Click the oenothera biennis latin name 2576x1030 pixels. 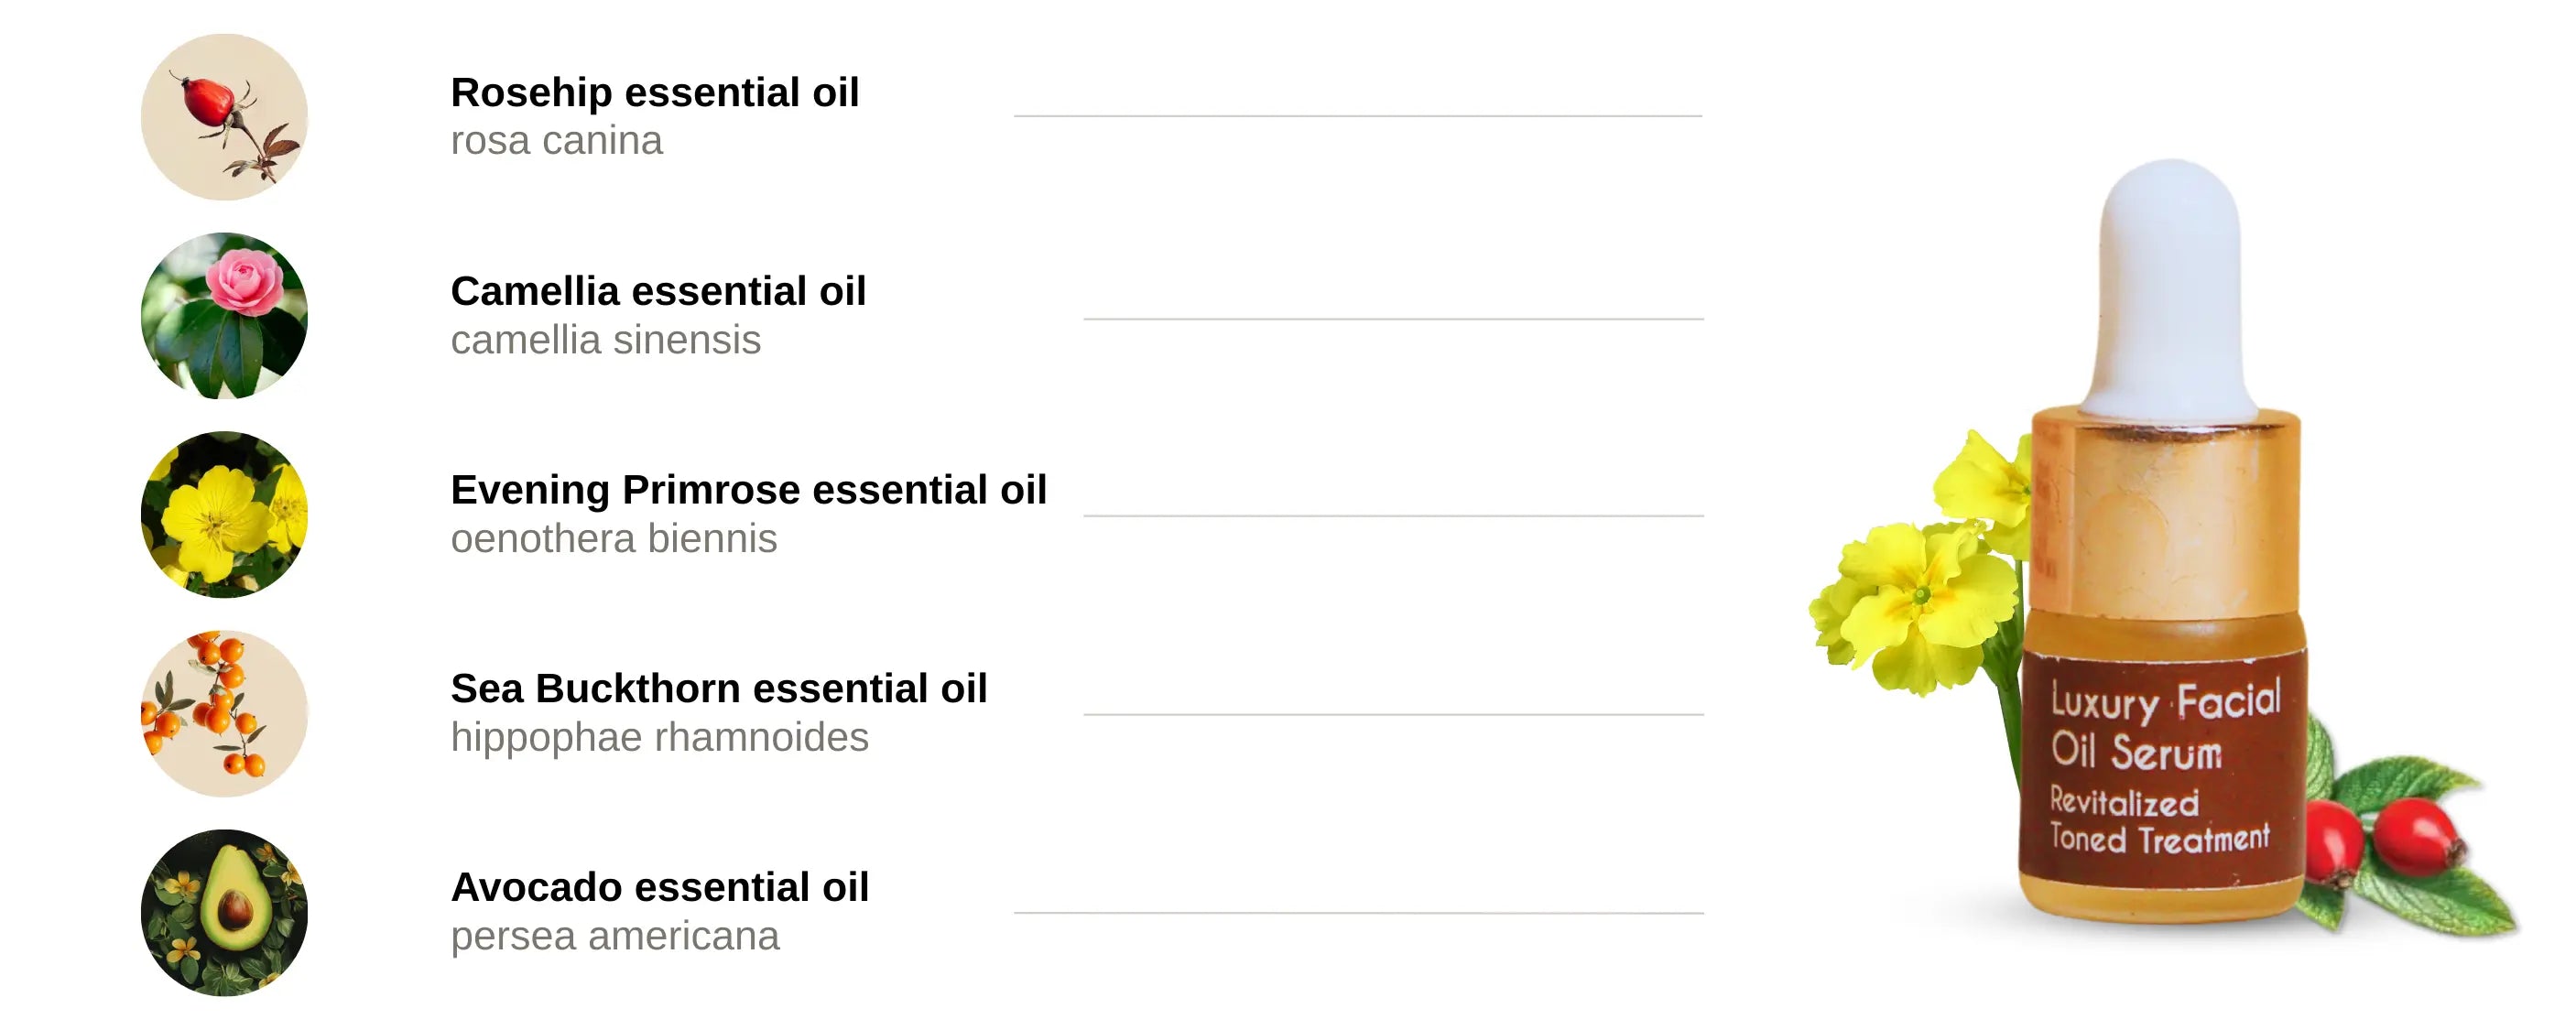tap(614, 539)
